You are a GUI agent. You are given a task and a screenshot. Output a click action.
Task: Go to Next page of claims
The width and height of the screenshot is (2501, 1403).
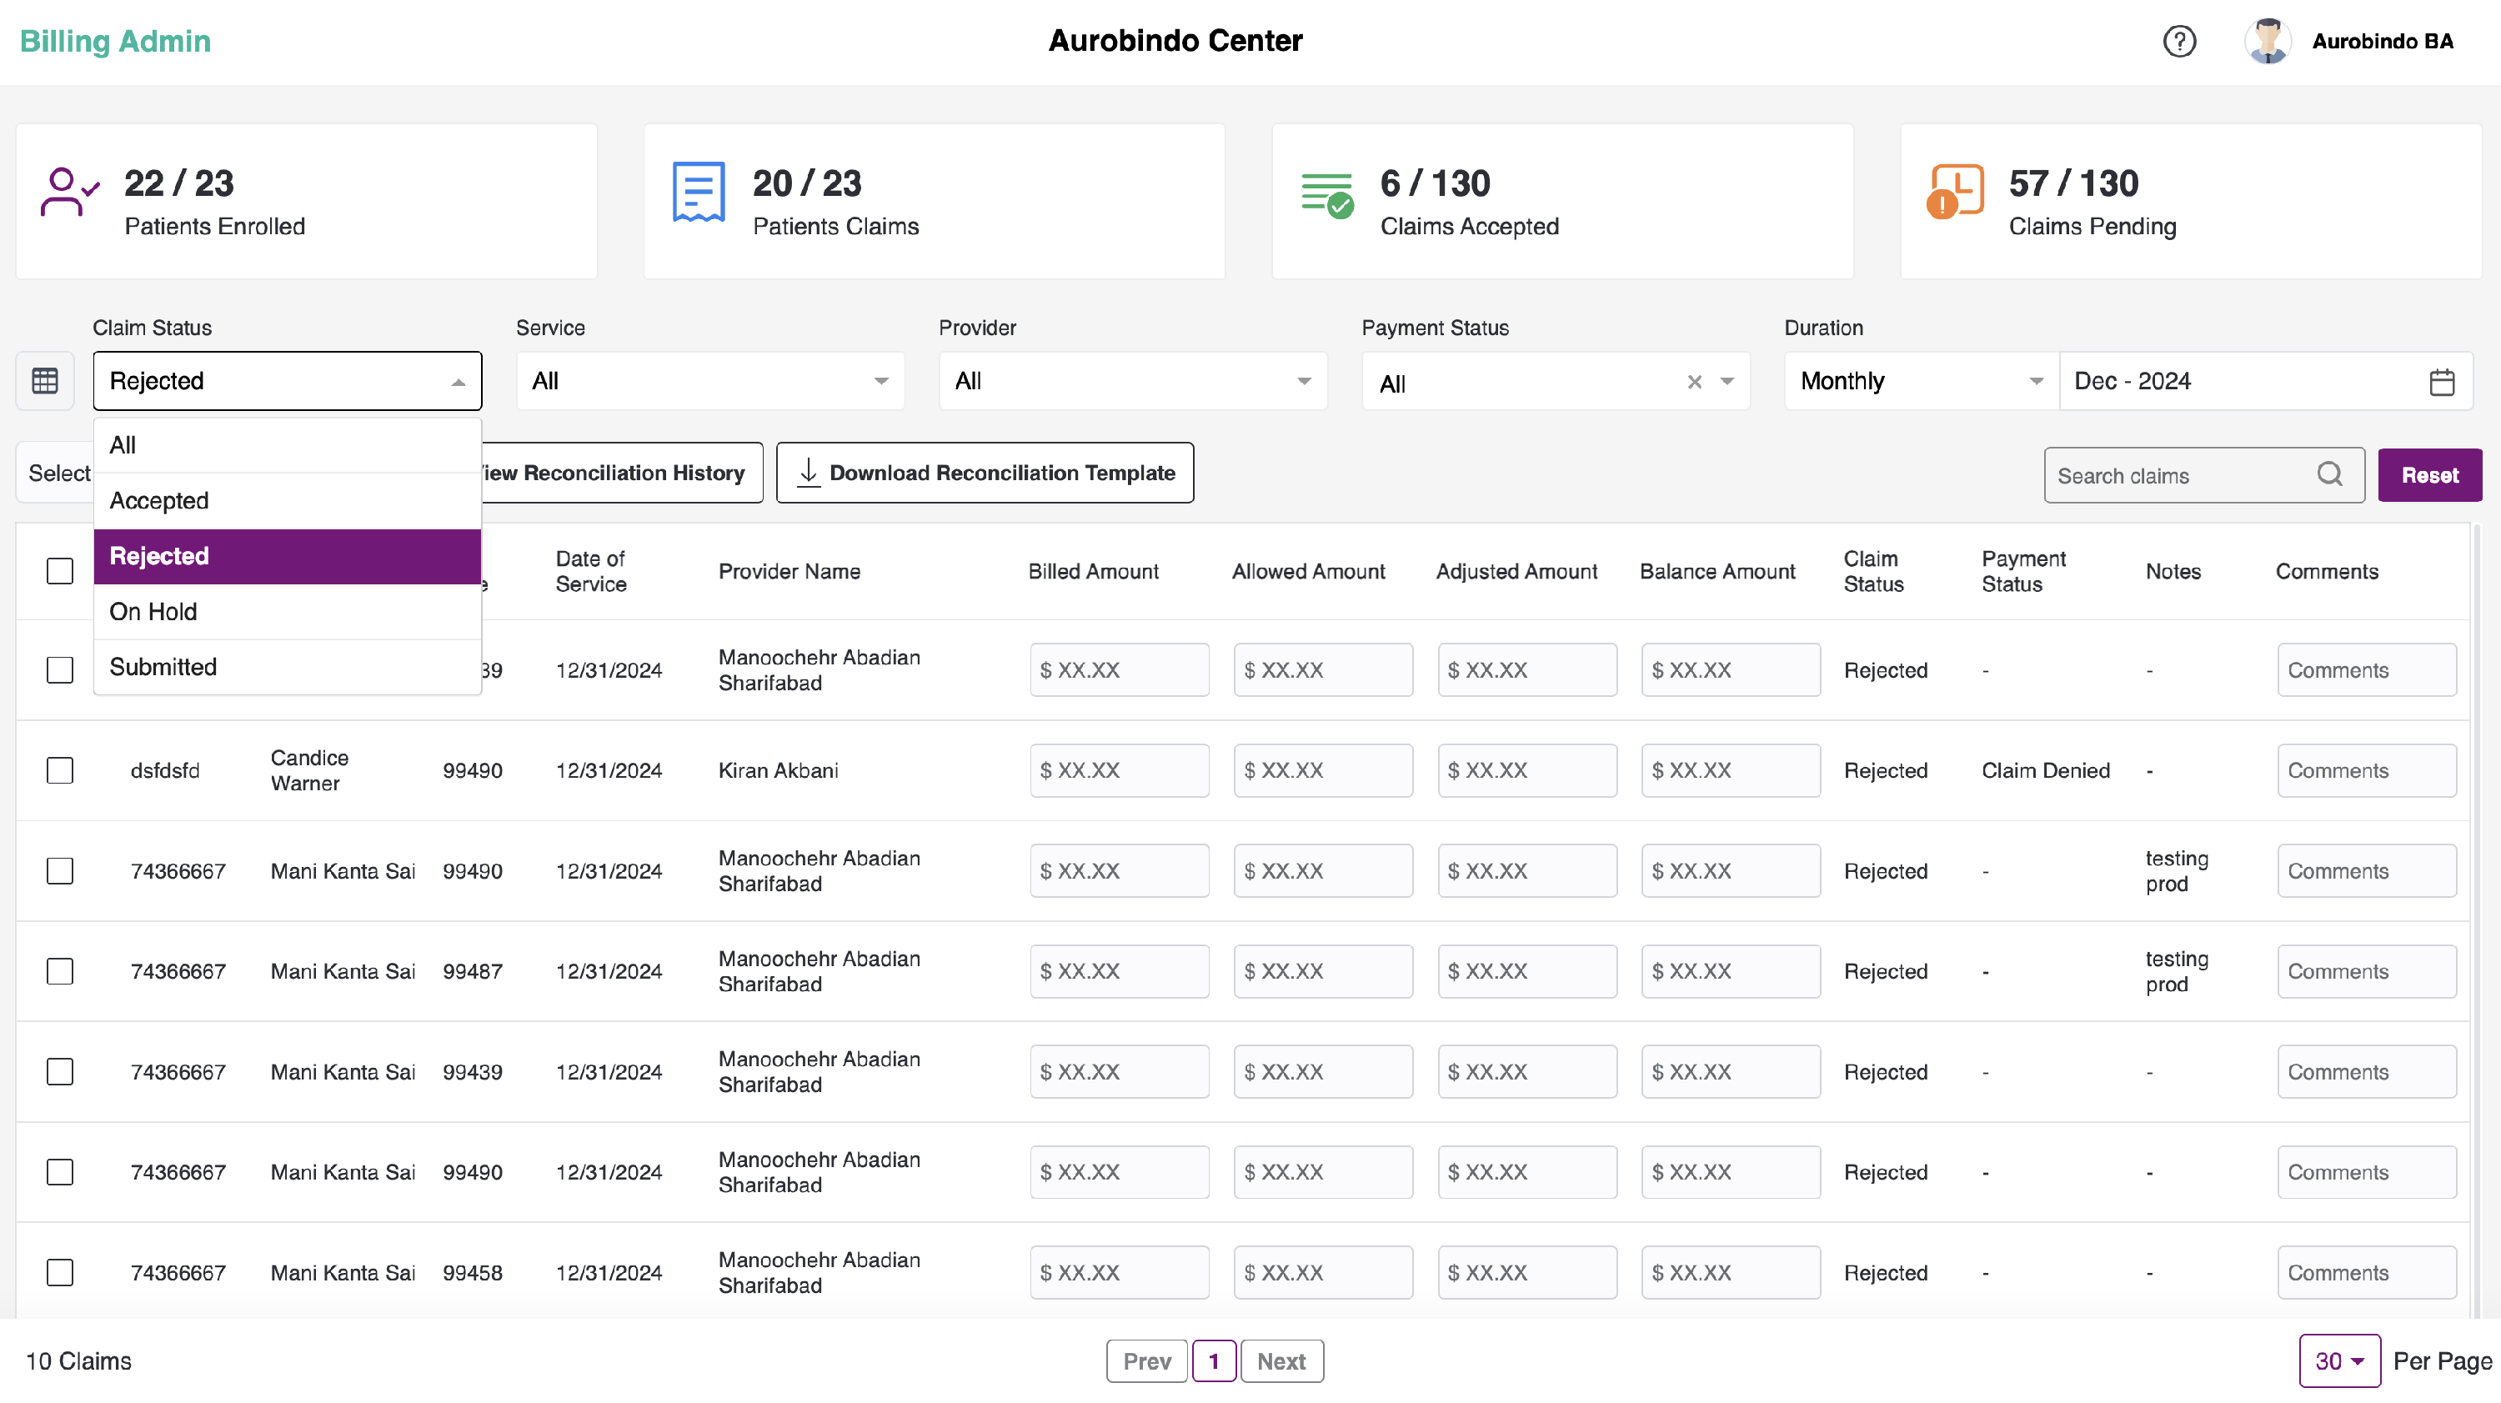coord(1281,1361)
